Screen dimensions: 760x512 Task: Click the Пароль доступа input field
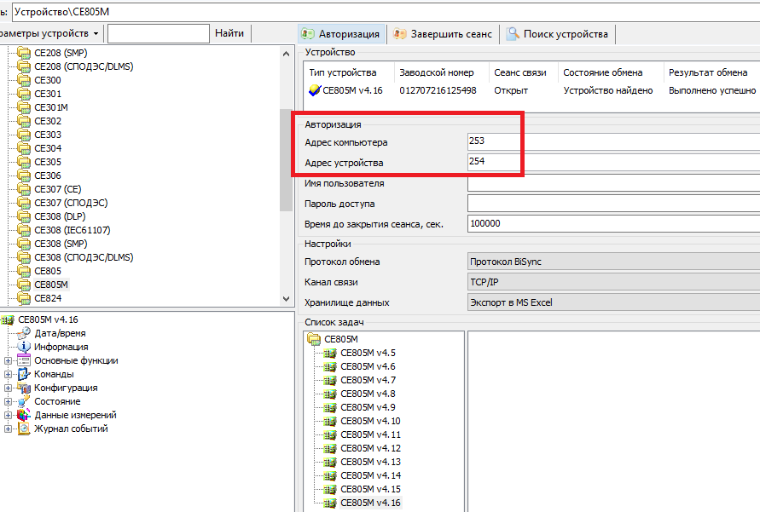[612, 204]
